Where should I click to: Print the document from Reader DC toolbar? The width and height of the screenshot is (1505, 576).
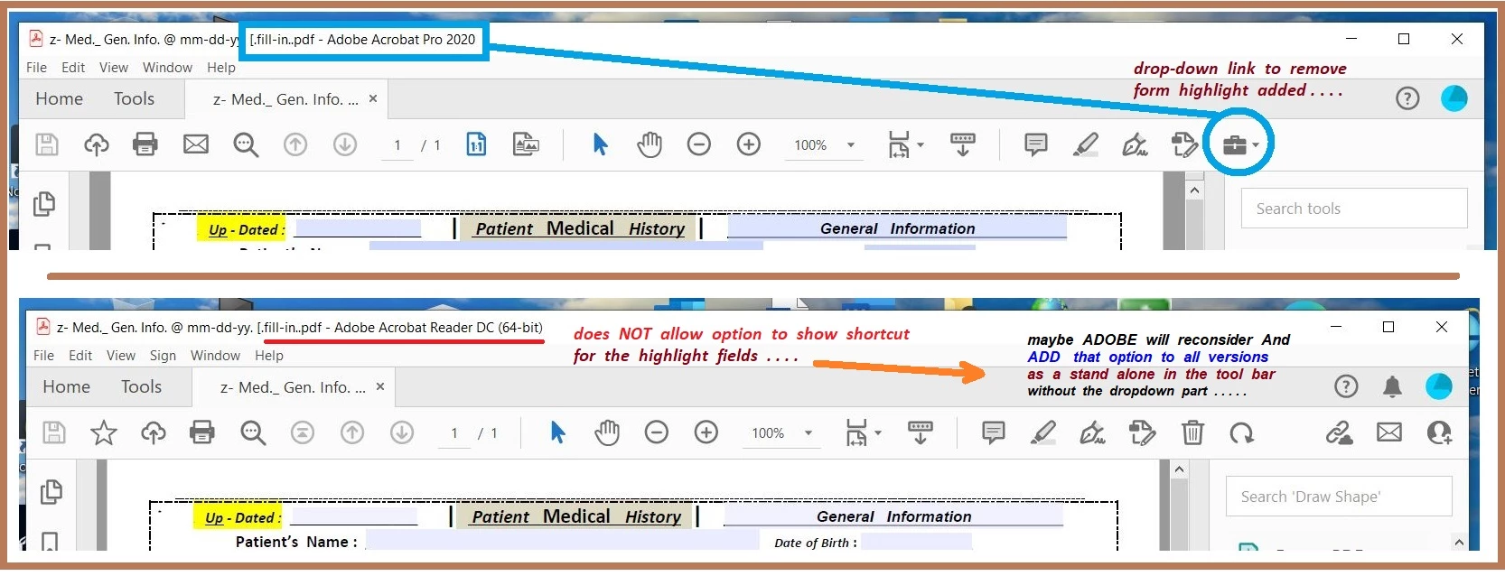coord(202,433)
